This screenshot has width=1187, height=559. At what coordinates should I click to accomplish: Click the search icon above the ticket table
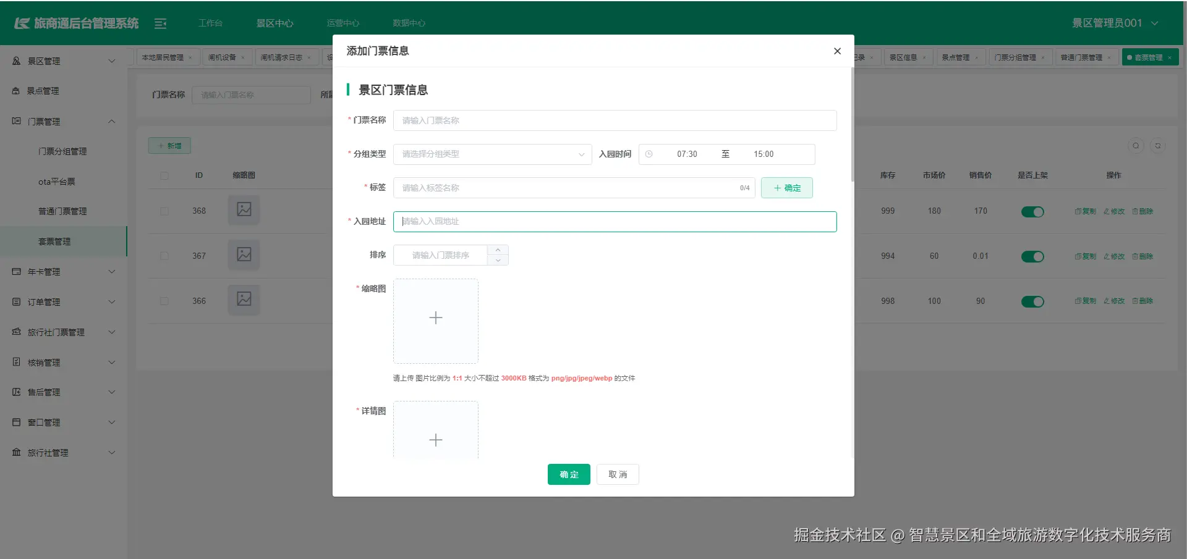(1136, 146)
